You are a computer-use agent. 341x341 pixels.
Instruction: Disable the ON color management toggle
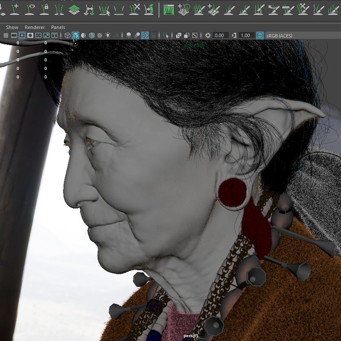pyautogui.click(x=259, y=35)
